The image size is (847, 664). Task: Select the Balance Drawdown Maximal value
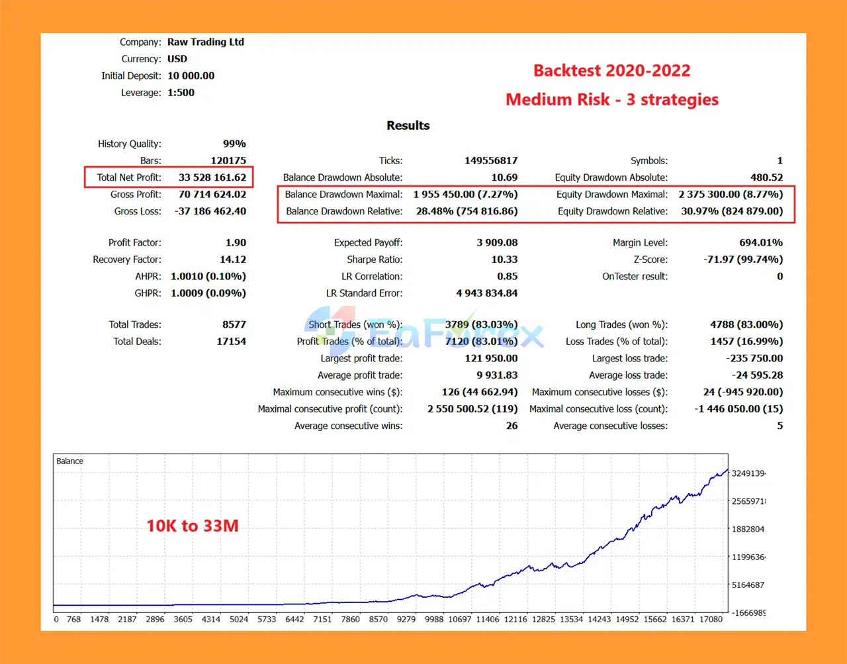pos(465,195)
